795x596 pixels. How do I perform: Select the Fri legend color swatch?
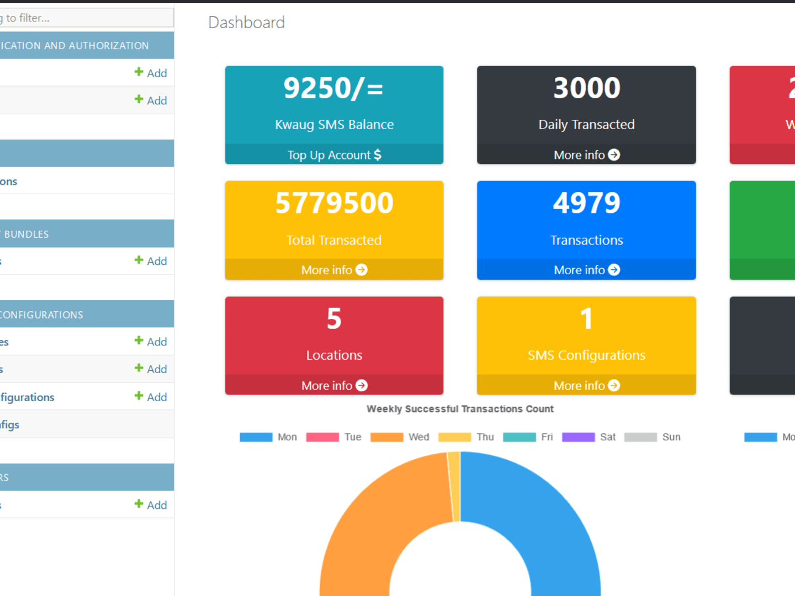pyautogui.click(x=520, y=437)
